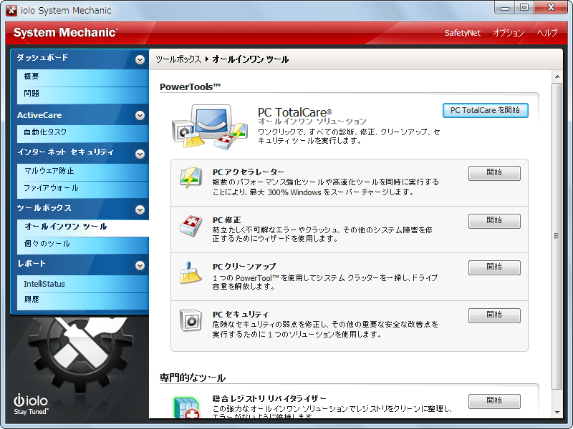Screen dimensions: 573x429
Task: Open ヘルプ in the header
Action: click(547, 33)
